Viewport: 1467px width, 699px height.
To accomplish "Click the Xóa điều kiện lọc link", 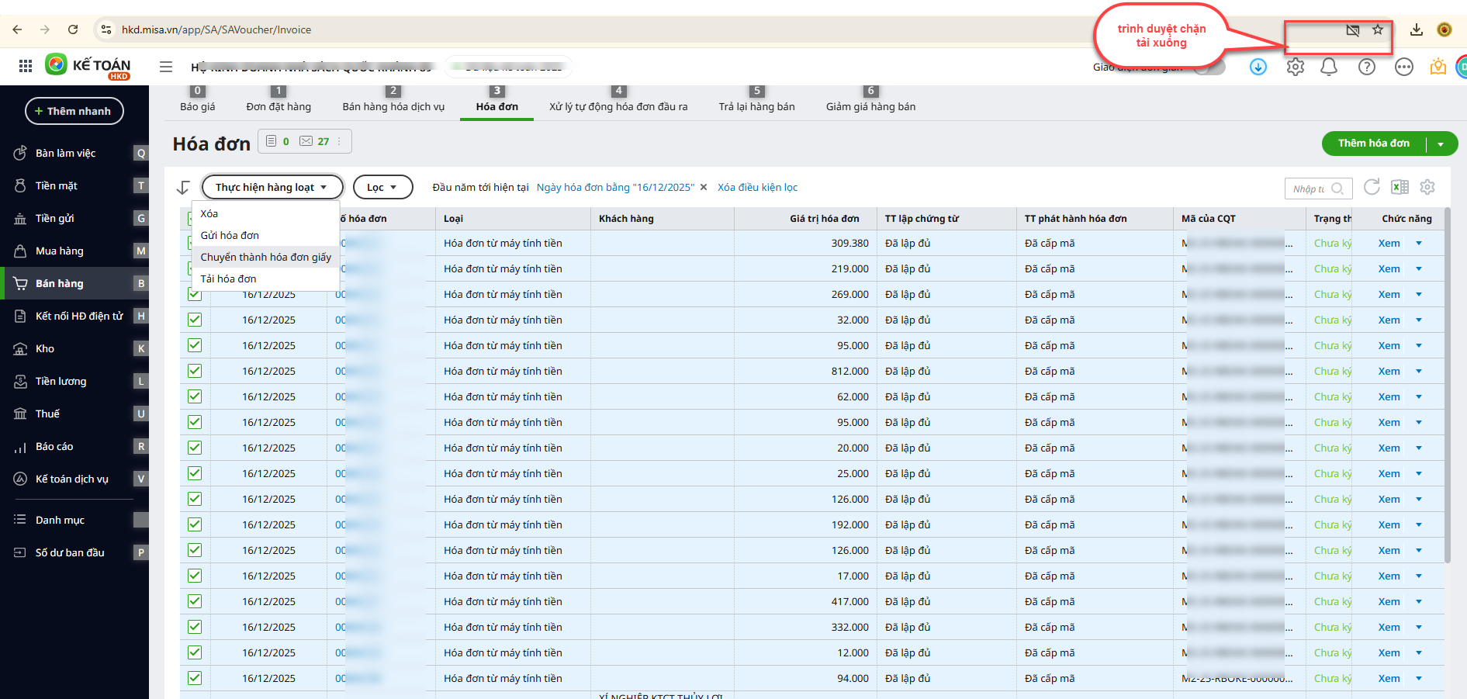I will click(757, 187).
